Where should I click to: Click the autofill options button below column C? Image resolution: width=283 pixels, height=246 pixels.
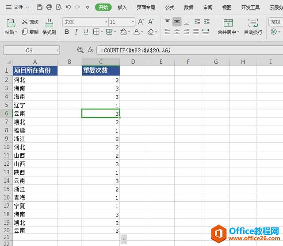click(124, 239)
